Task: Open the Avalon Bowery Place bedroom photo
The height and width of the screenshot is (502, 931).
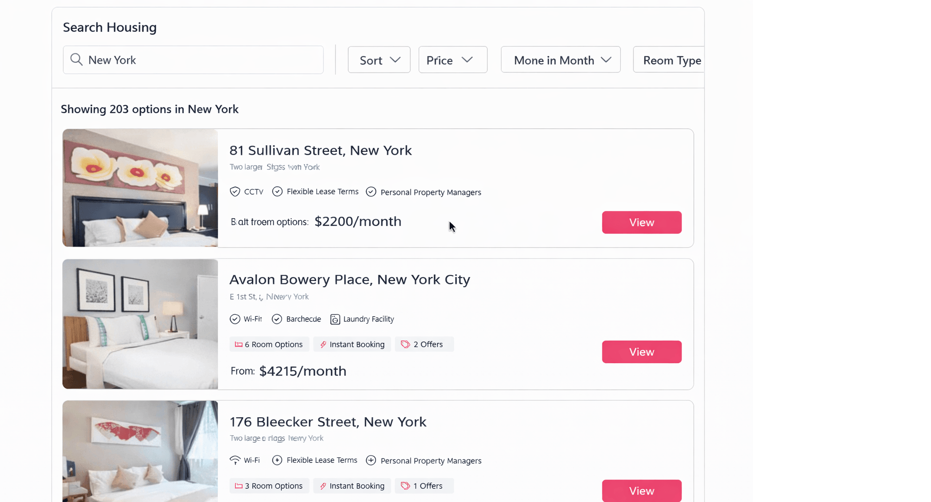Action: [x=140, y=324]
